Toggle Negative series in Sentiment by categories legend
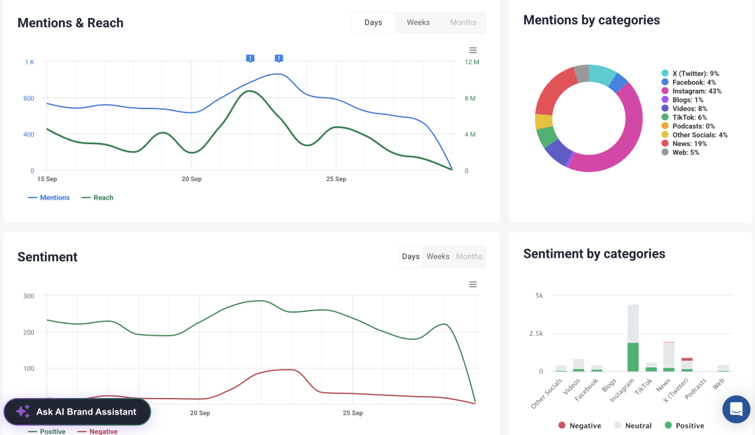The height and width of the screenshot is (435, 755). (579, 426)
